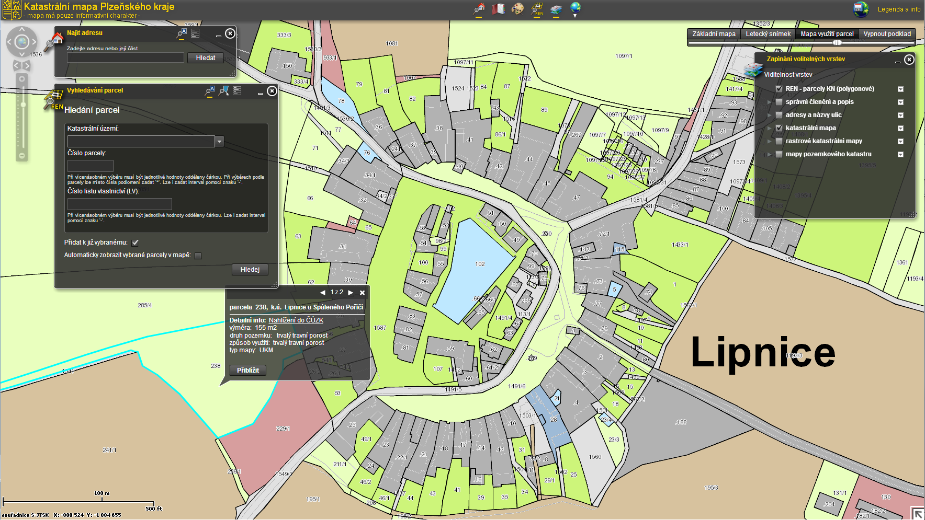Click Hledej to search parcels
This screenshot has width=925, height=520.
coord(250,270)
